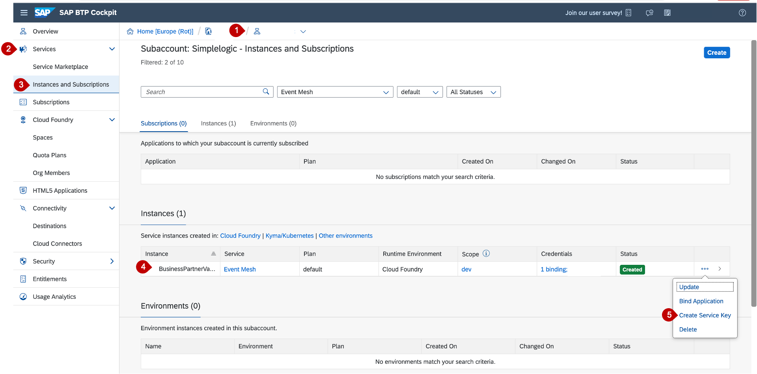Click the 'Join our user survey!' text

593,13
